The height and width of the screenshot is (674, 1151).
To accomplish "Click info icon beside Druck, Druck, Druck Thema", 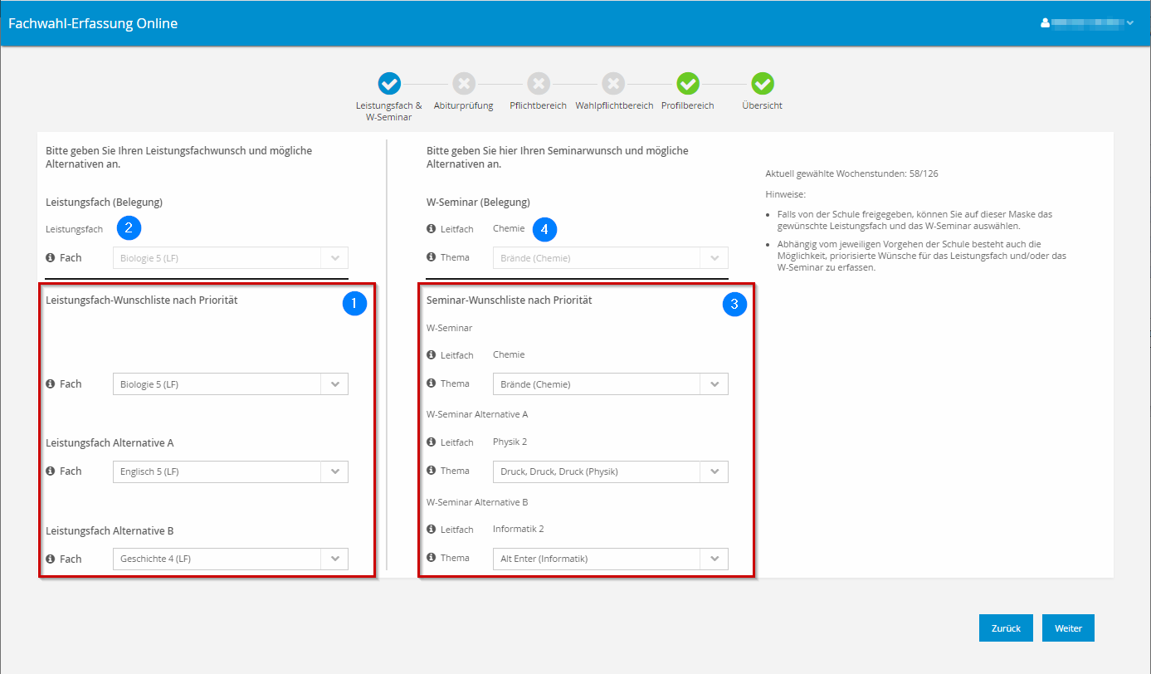I will [x=431, y=470].
